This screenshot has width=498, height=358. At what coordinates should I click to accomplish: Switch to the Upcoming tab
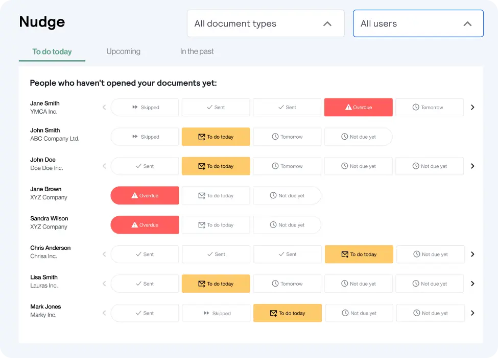[x=123, y=51]
